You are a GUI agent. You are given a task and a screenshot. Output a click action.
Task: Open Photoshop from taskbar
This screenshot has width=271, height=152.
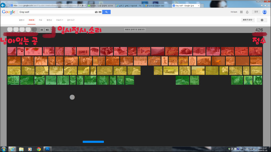(48, 149)
